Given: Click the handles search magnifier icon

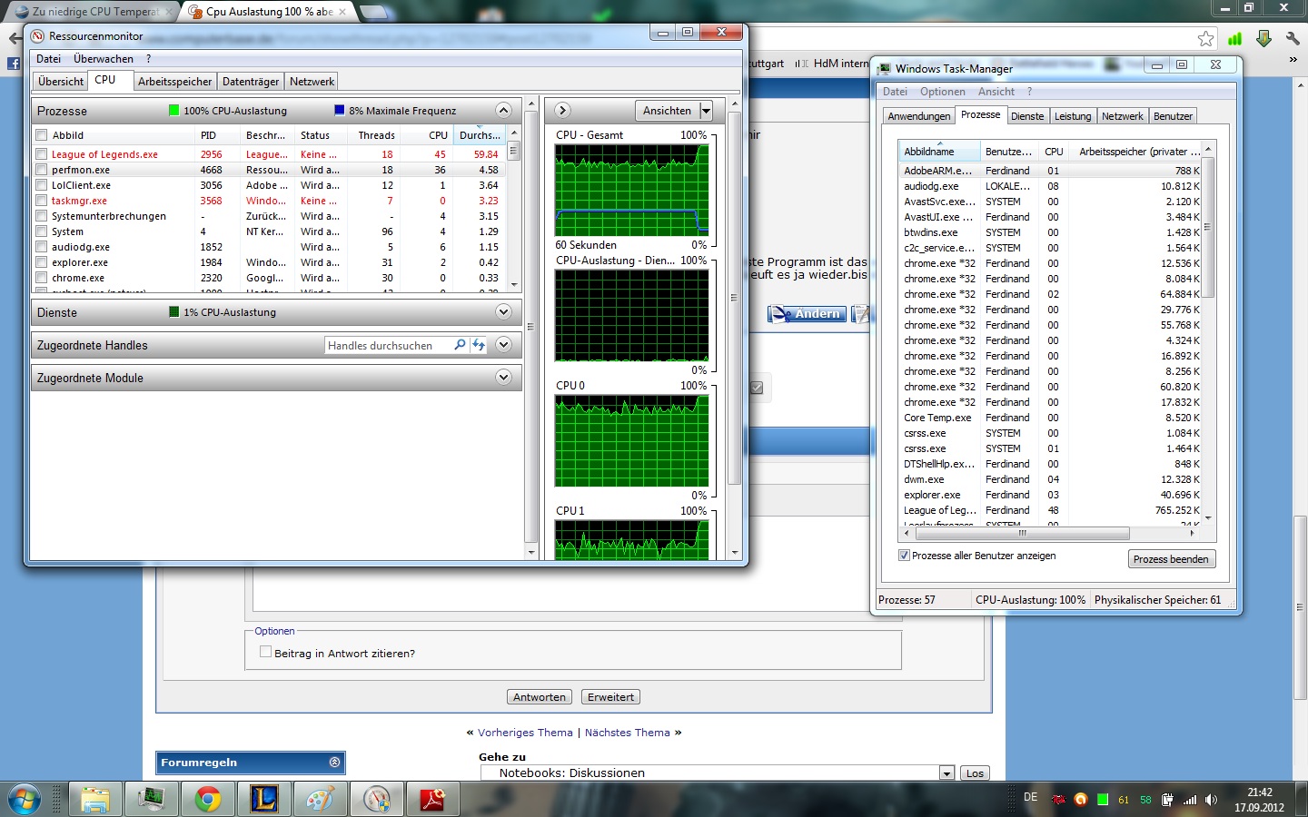Looking at the screenshot, I should [460, 345].
